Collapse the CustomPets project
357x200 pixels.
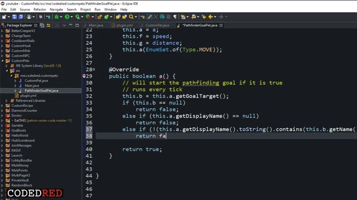click(2, 61)
